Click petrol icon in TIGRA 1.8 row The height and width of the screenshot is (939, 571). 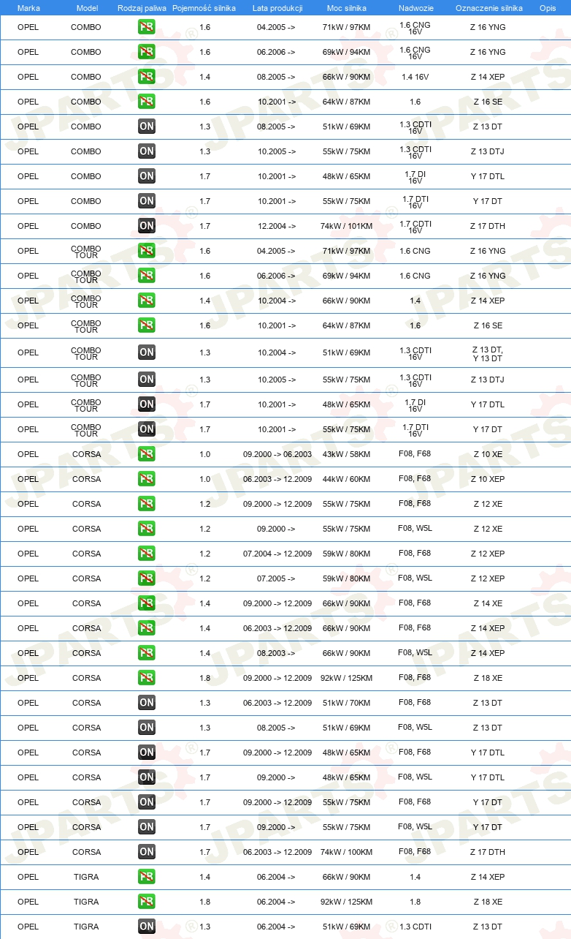point(147,902)
